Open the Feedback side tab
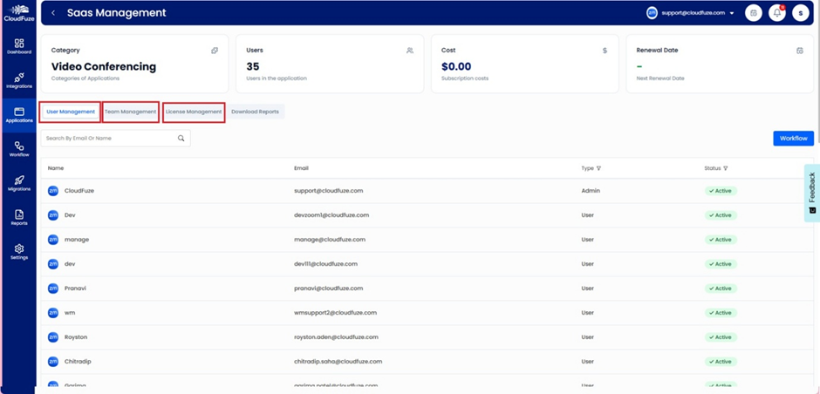This screenshot has height=394, width=820. pos(811,192)
